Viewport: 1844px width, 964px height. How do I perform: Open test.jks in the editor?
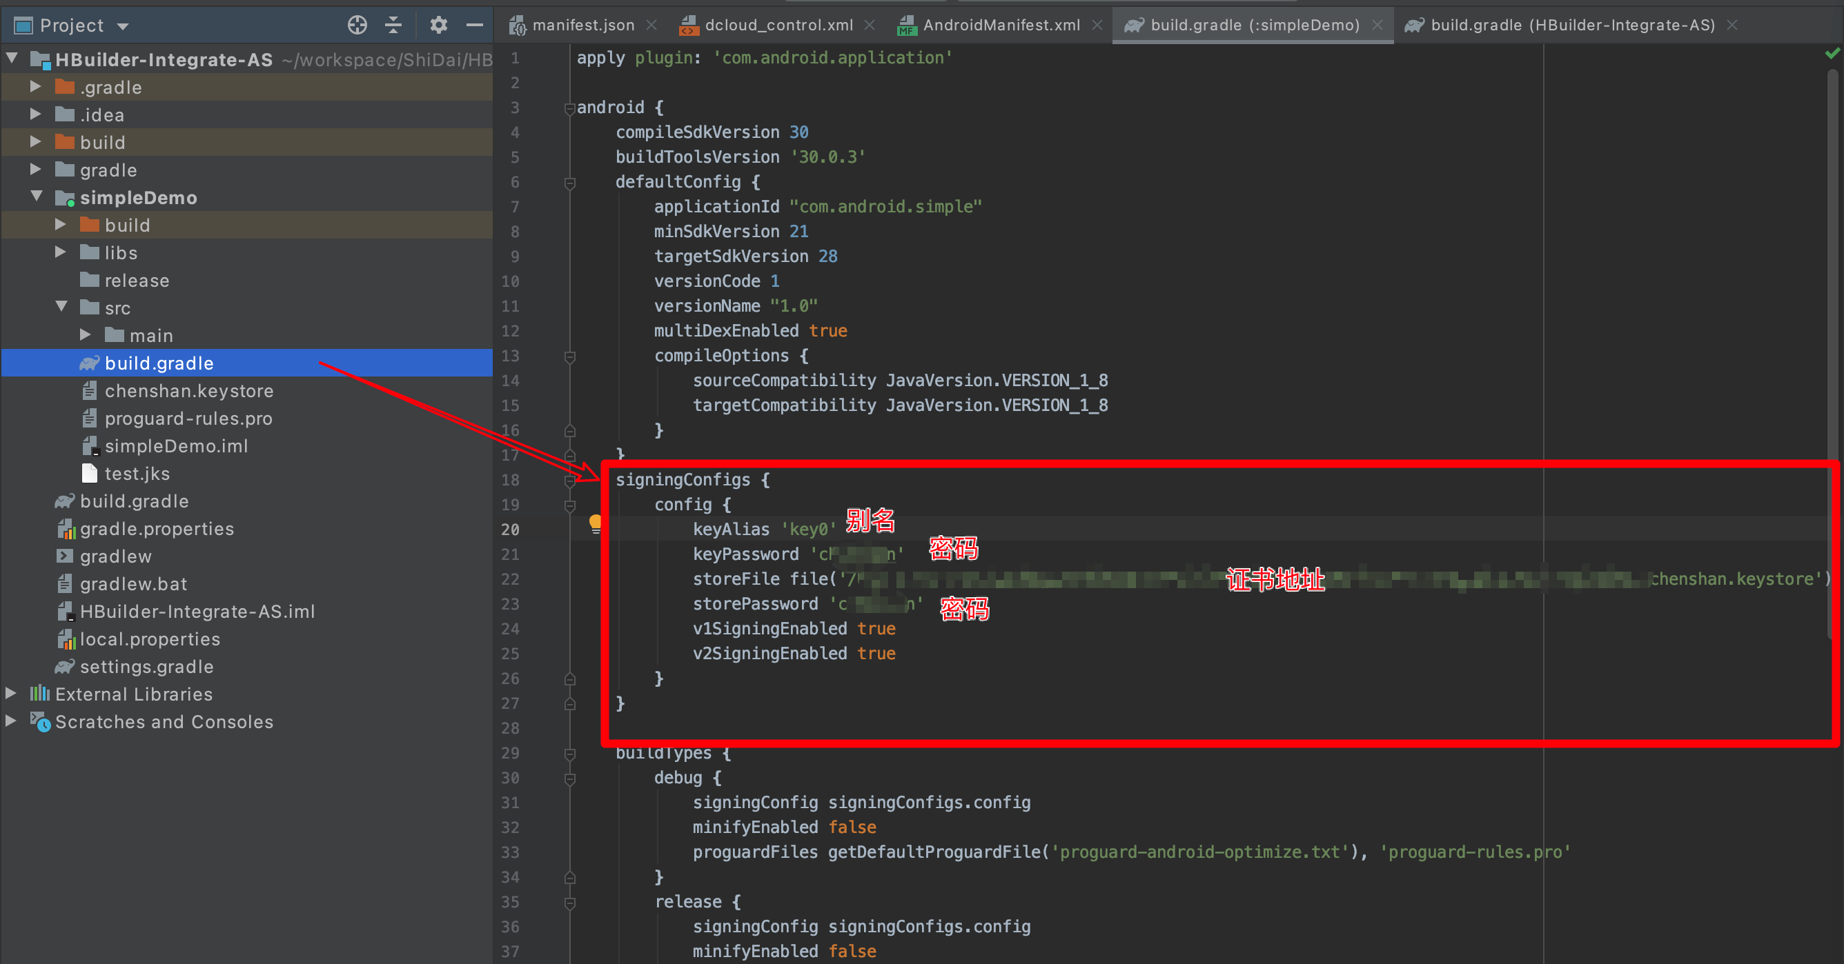(137, 474)
